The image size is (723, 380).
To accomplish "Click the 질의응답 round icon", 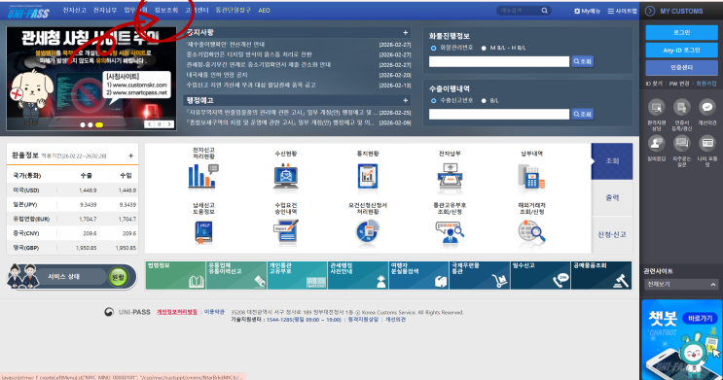I will pyautogui.click(x=656, y=144).
